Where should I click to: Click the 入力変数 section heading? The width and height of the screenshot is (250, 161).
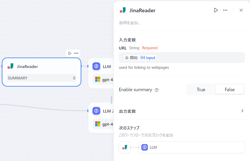point(127,40)
